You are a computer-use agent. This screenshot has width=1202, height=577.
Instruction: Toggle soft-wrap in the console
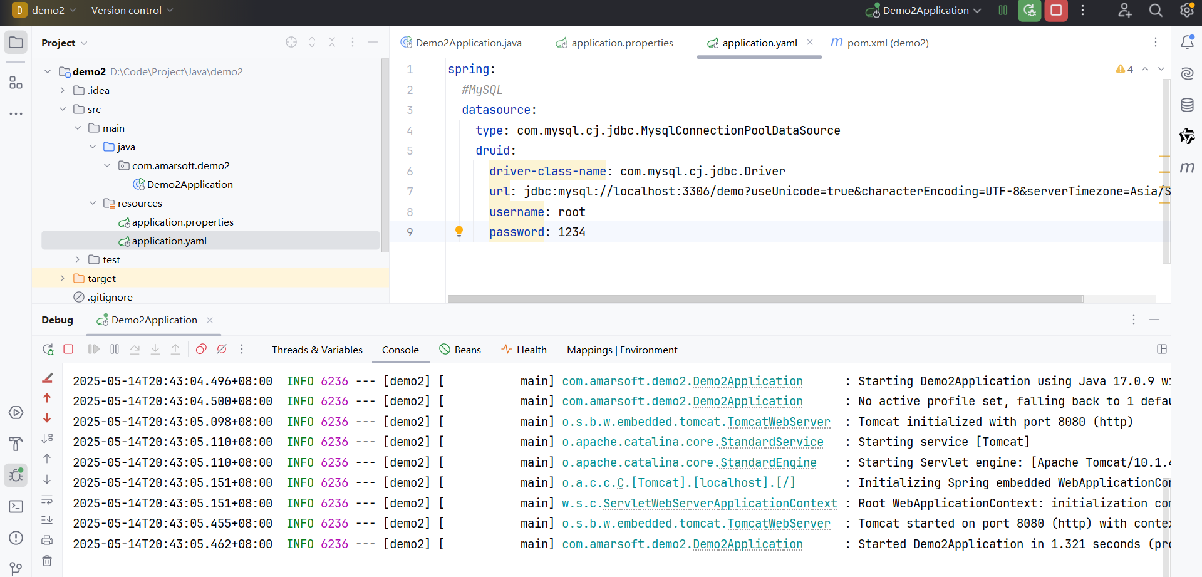(x=47, y=500)
